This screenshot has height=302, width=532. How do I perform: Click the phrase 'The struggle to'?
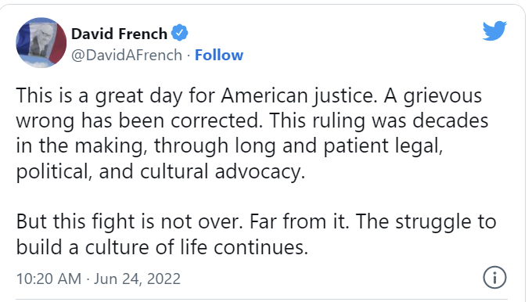(426, 222)
